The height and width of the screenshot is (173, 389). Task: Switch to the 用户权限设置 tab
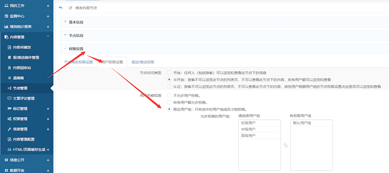tap(112, 62)
